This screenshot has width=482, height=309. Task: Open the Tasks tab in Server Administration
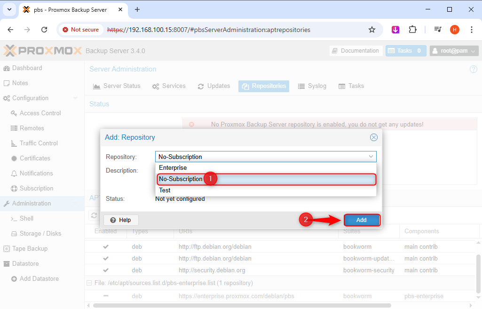click(351, 86)
